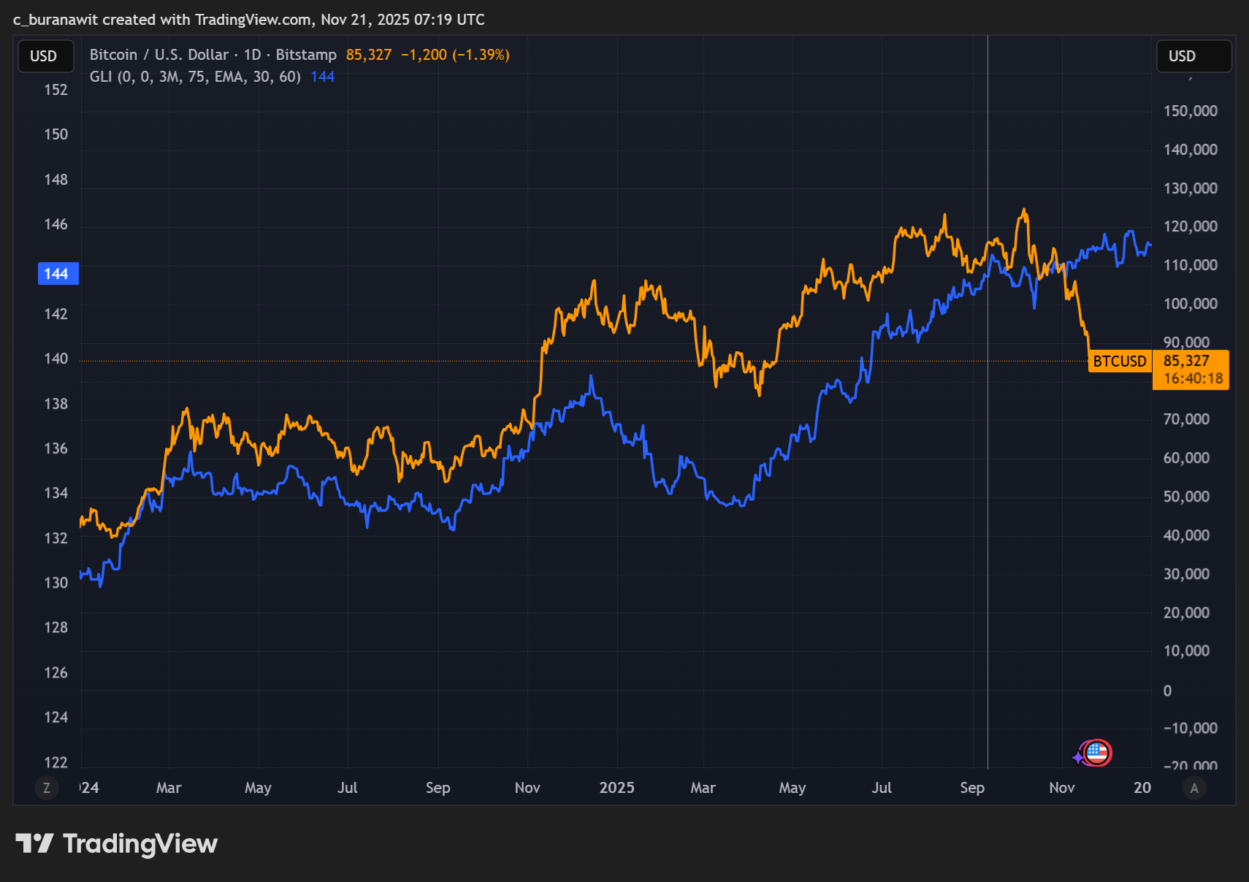This screenshot has height=882, width=1249.
Task: Select the orange 85,327 countdown price tag
Action: (x=1191, y=369)
